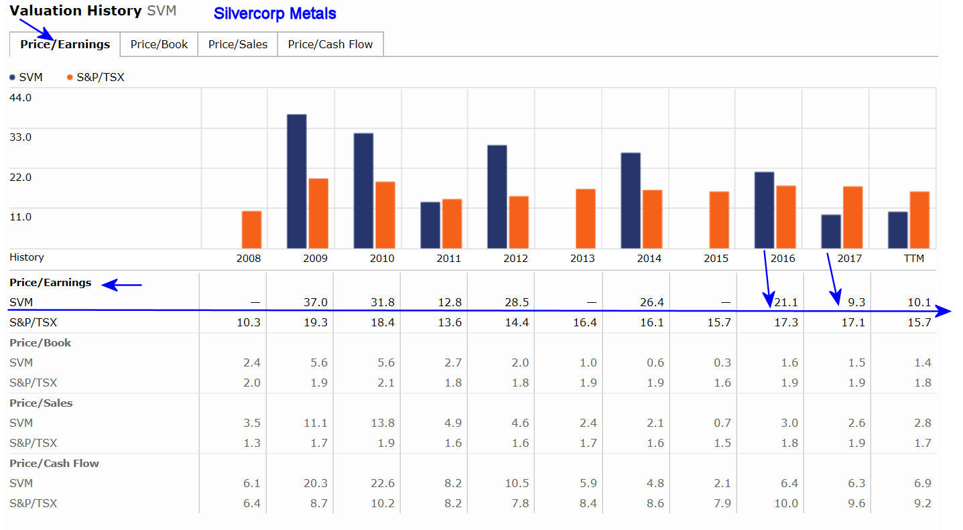Click the 9.2 S&P/TSX Price/Cash Flow value
Screen dimensions: 963x530
pos(923,503)
